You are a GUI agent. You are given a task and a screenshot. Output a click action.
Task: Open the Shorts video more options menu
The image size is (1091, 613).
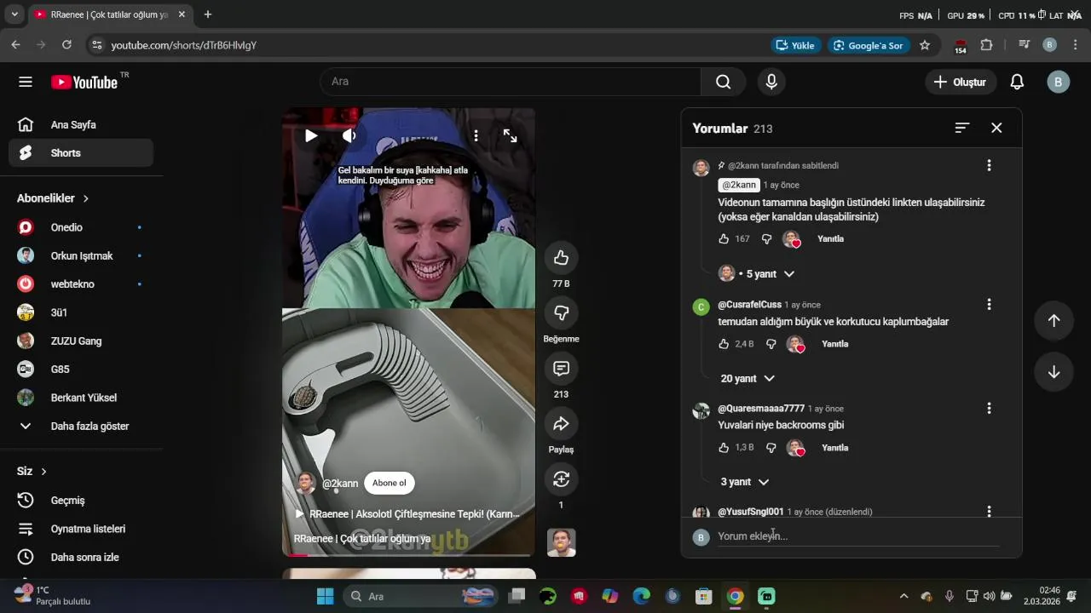[476, 135]
